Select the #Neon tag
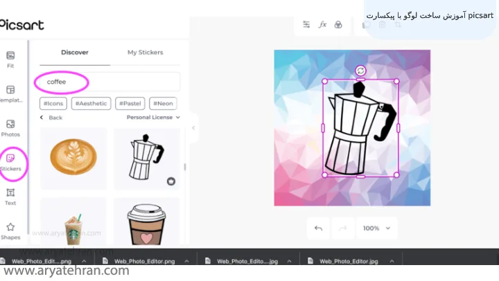 pos(163,103)
